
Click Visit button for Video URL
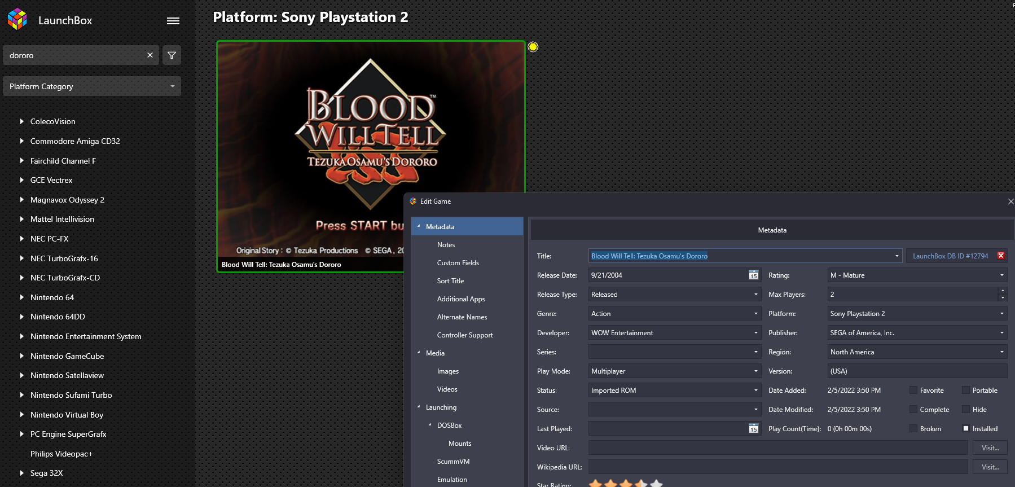990,448
